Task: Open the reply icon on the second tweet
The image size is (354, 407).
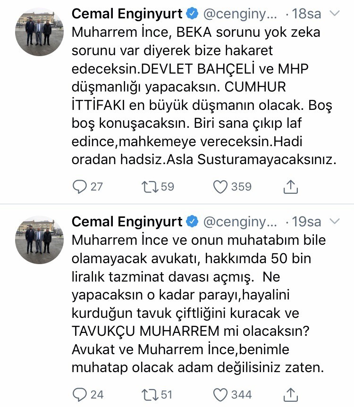Action: 81,394
